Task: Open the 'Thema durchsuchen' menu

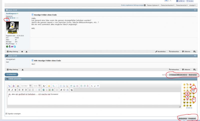Action: click(167, 5)
